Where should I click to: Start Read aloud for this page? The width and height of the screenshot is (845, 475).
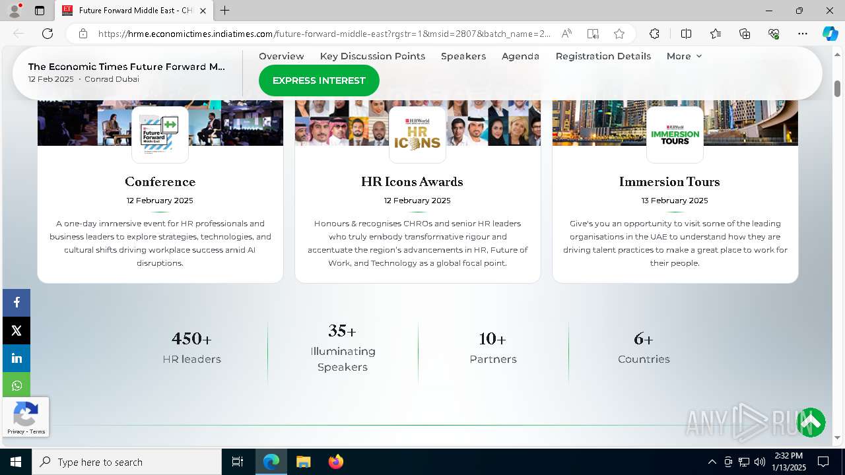(566, 34)
